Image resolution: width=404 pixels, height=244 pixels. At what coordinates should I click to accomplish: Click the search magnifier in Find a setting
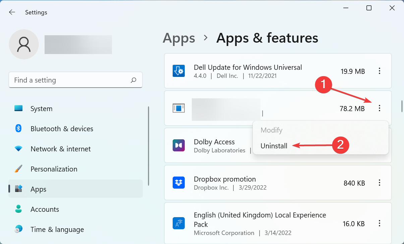click(x=133, y=80)
